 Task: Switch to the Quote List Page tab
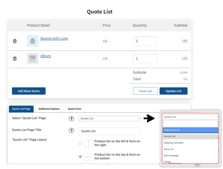pos(21,109)
